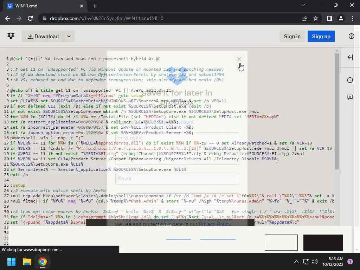Click the Password input field

point(177,199)
